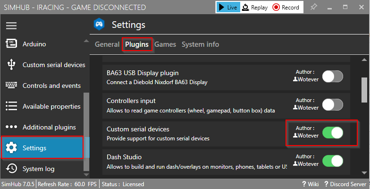This screenshot has width=370, height=189.
Task: Click the Custom serial devices USB icon
Action: [11, 65]
